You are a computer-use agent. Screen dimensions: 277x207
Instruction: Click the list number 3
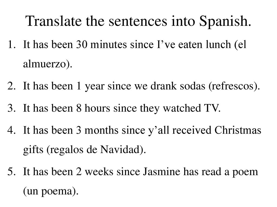point(12,108)
